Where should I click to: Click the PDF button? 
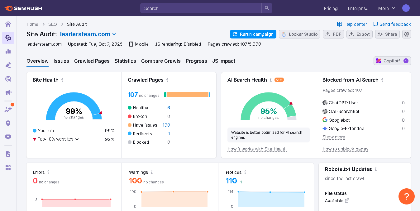point(333,34)
